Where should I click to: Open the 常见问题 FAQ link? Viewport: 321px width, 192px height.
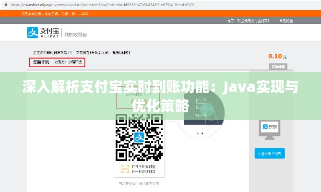tap(287, 21)
